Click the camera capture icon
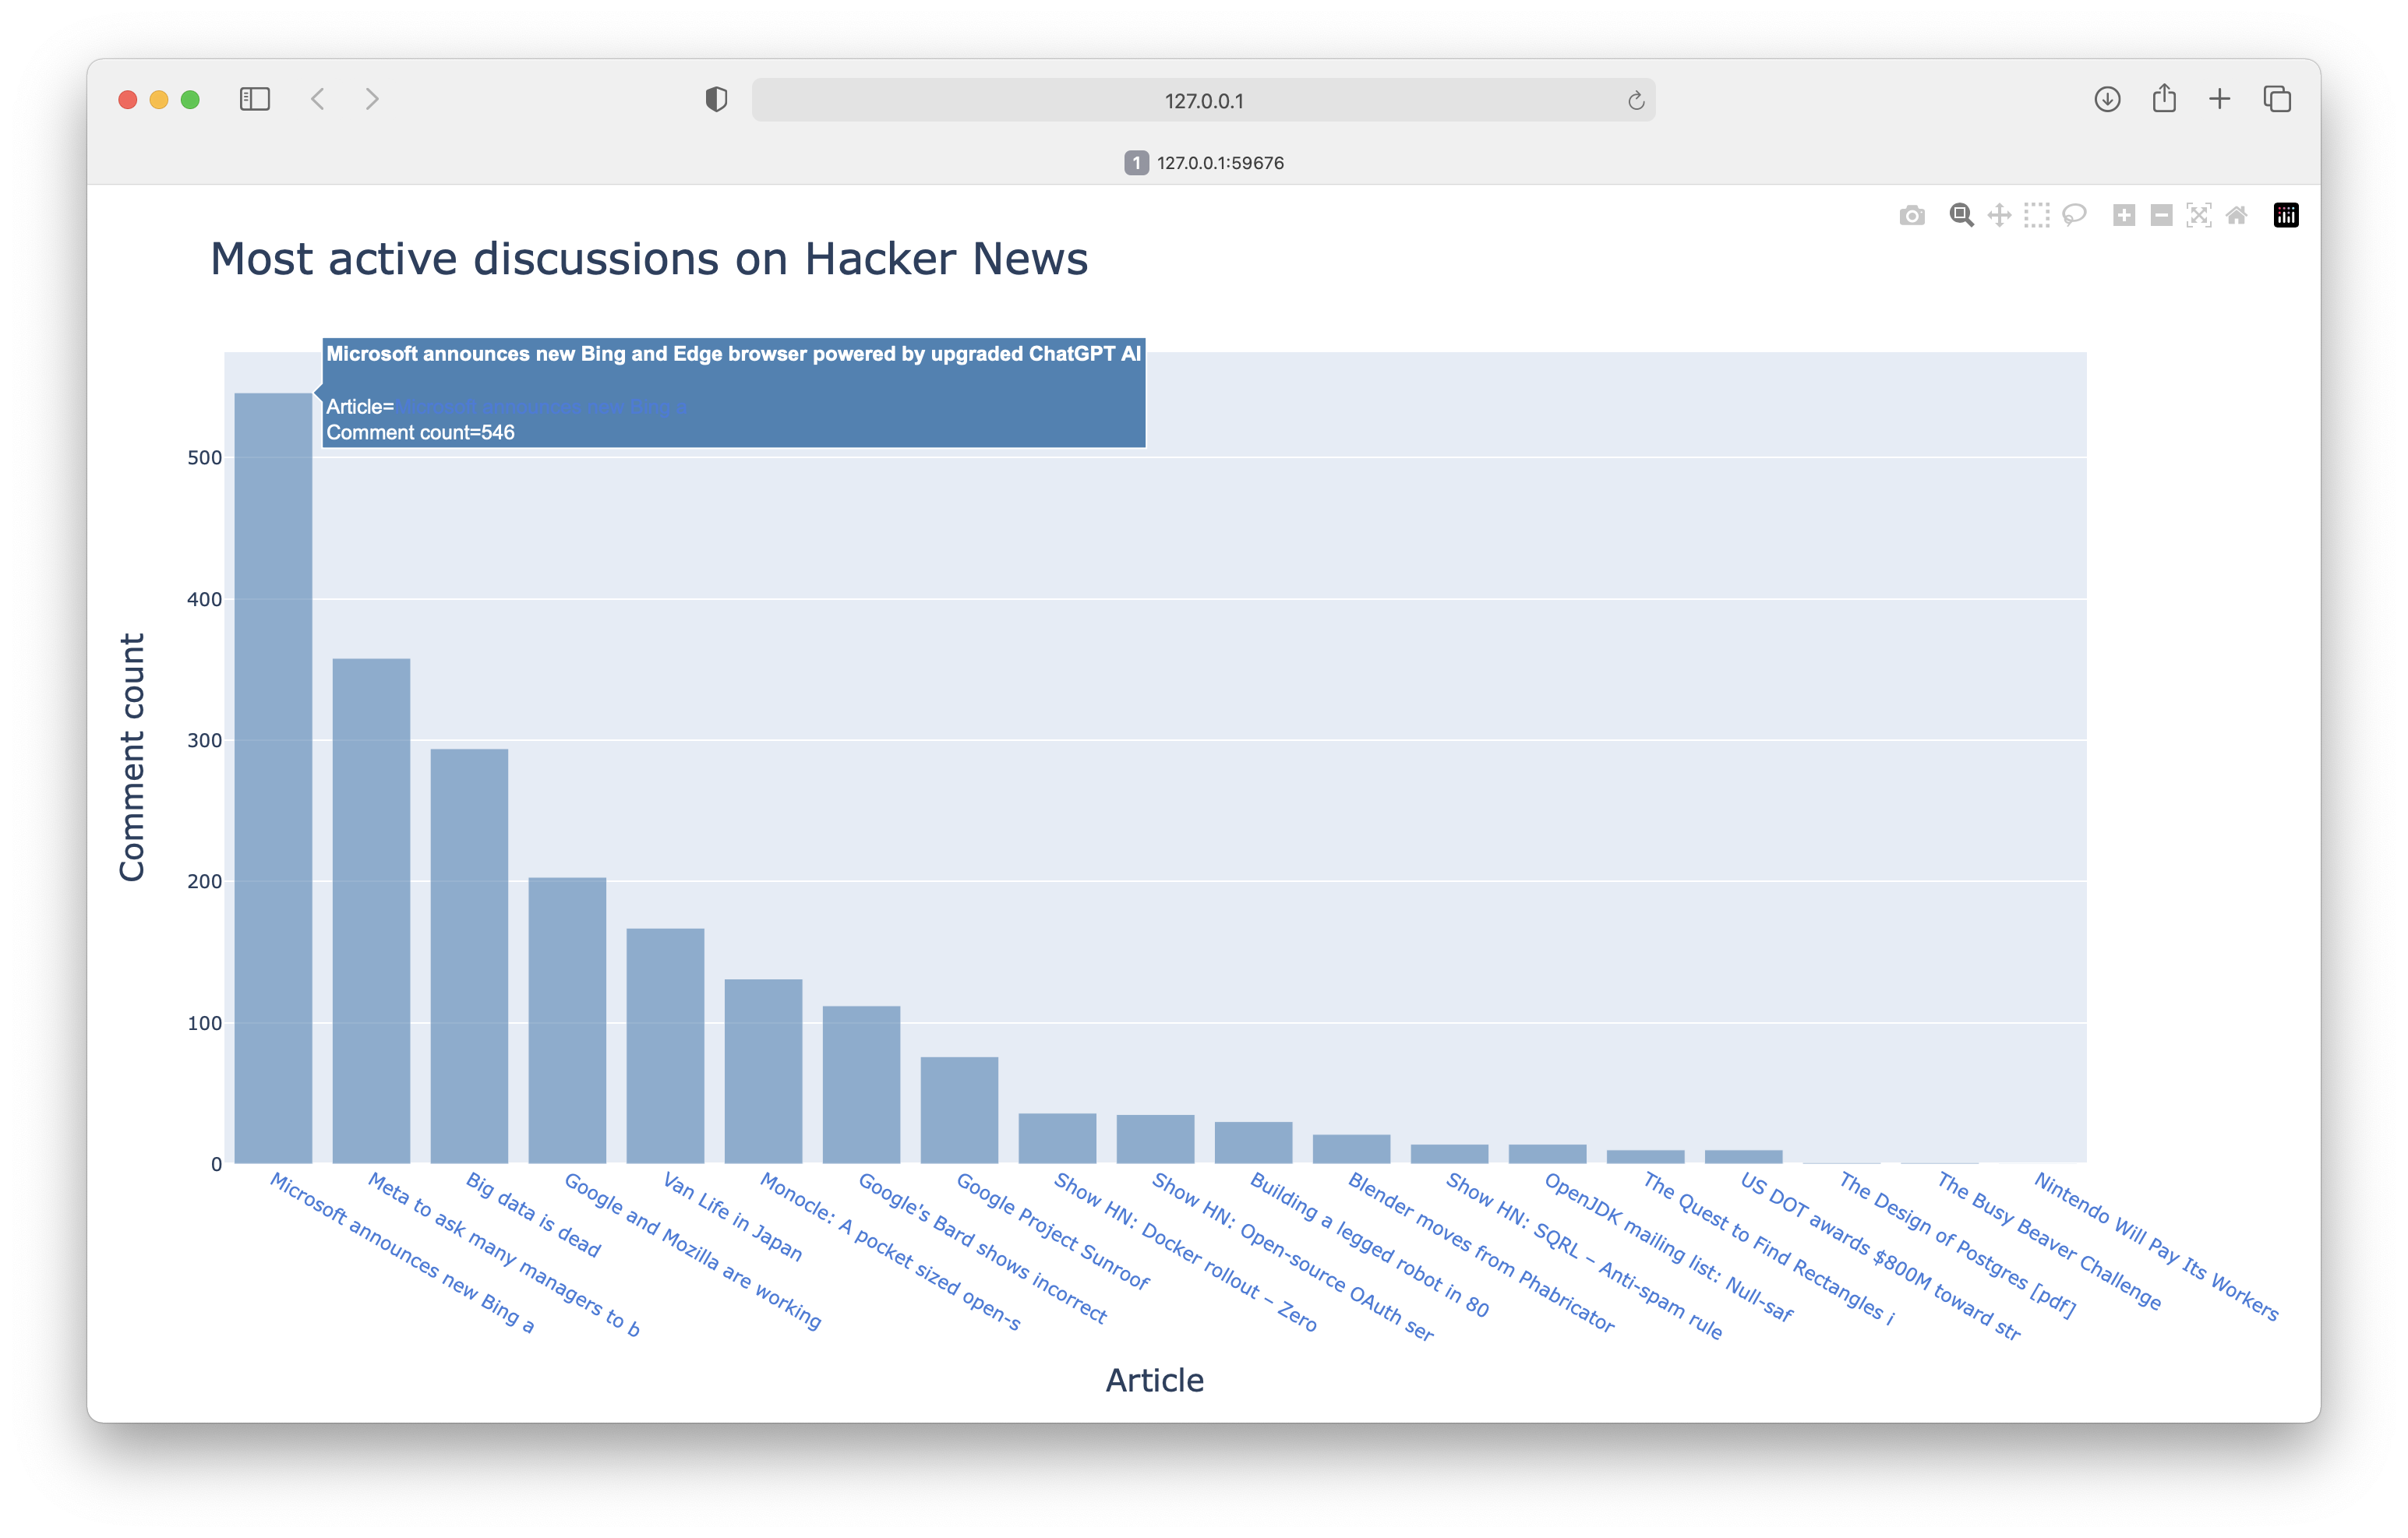The height and width of the screenshot is (1538, 2408). click(1913, 214)
